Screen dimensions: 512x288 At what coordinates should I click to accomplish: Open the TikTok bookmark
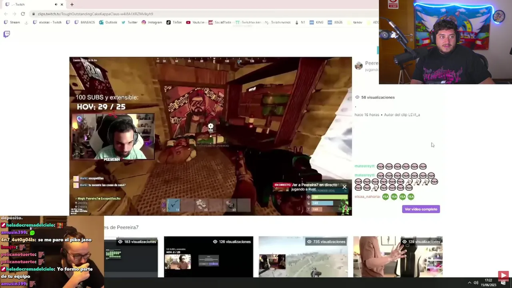click(x=174, y=22)
